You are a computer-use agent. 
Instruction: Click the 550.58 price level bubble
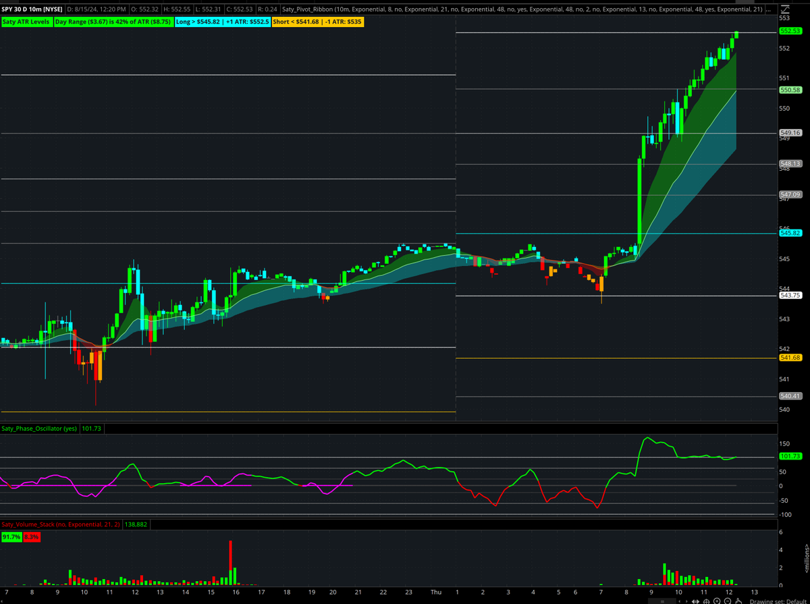pyautogui.click(x=790, y=90)
